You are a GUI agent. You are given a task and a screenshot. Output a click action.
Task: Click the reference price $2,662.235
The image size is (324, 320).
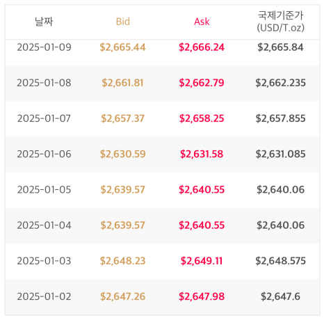[280, 83]
